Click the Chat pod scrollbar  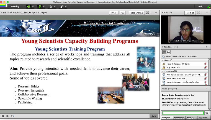tap(209, 101)
